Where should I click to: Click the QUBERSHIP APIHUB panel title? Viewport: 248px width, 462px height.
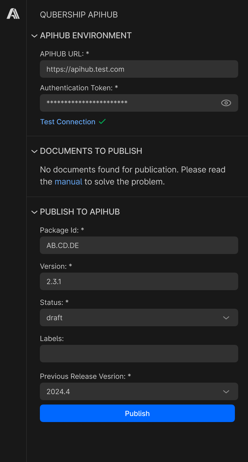79,15
